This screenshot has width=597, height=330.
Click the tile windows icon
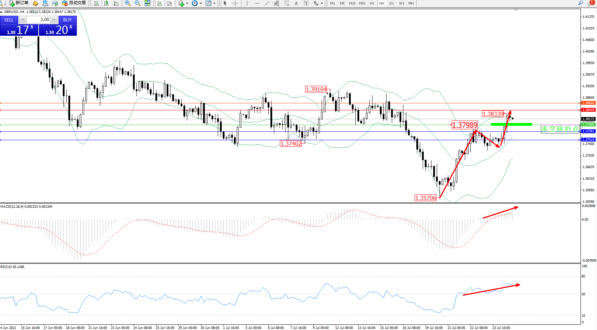147,3
